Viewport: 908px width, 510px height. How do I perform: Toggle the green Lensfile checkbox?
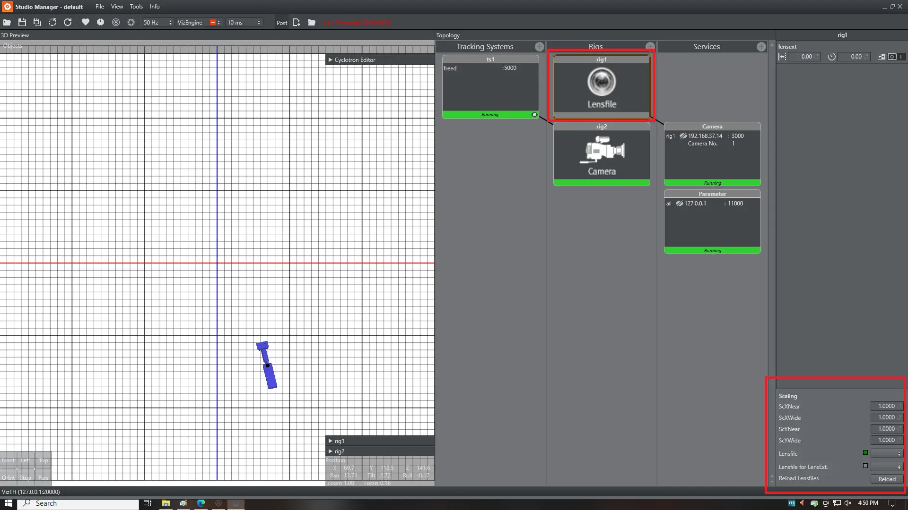865,453
